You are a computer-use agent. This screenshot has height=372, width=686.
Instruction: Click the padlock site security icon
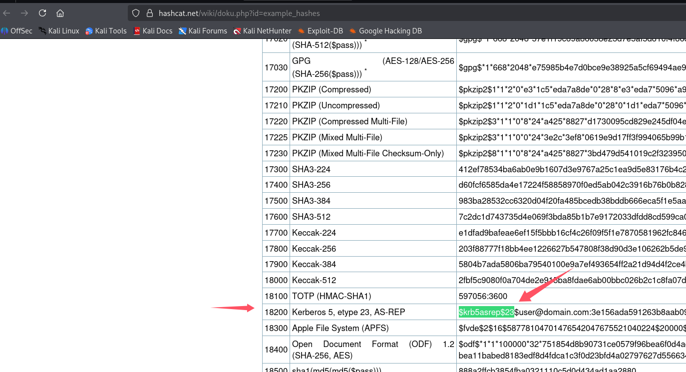click(149, 13)
